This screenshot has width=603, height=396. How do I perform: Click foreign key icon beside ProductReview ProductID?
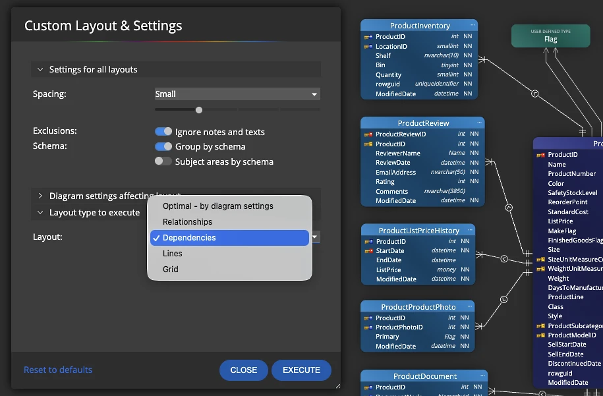(x=368, y=144)
